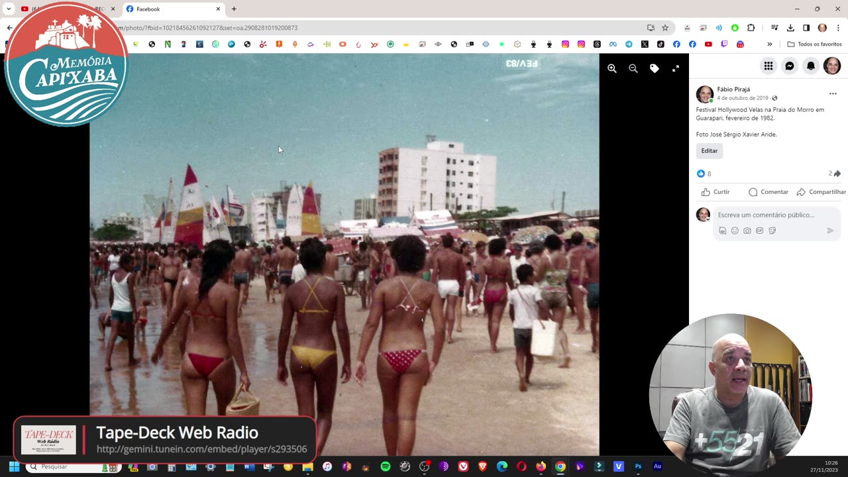The image size is (848, 477).
Task: Click the beach photo image
Action: (x=344, y=254)
